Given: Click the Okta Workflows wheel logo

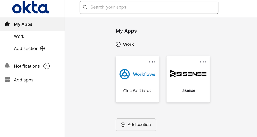Looking at the screenshot, I should pos(125,74).
